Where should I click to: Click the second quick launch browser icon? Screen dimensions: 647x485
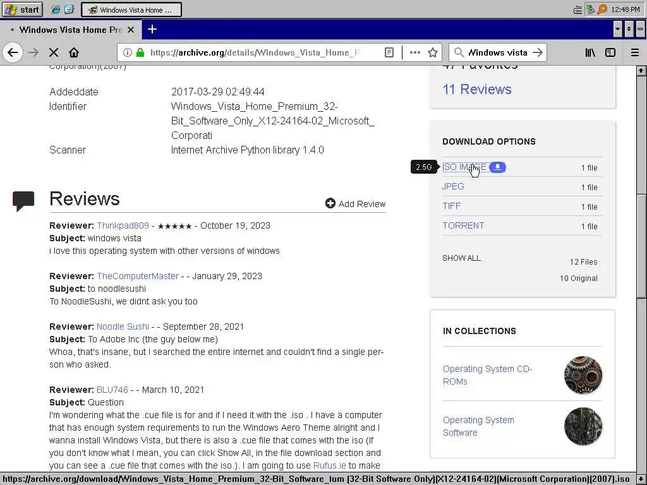click(70, 9)
